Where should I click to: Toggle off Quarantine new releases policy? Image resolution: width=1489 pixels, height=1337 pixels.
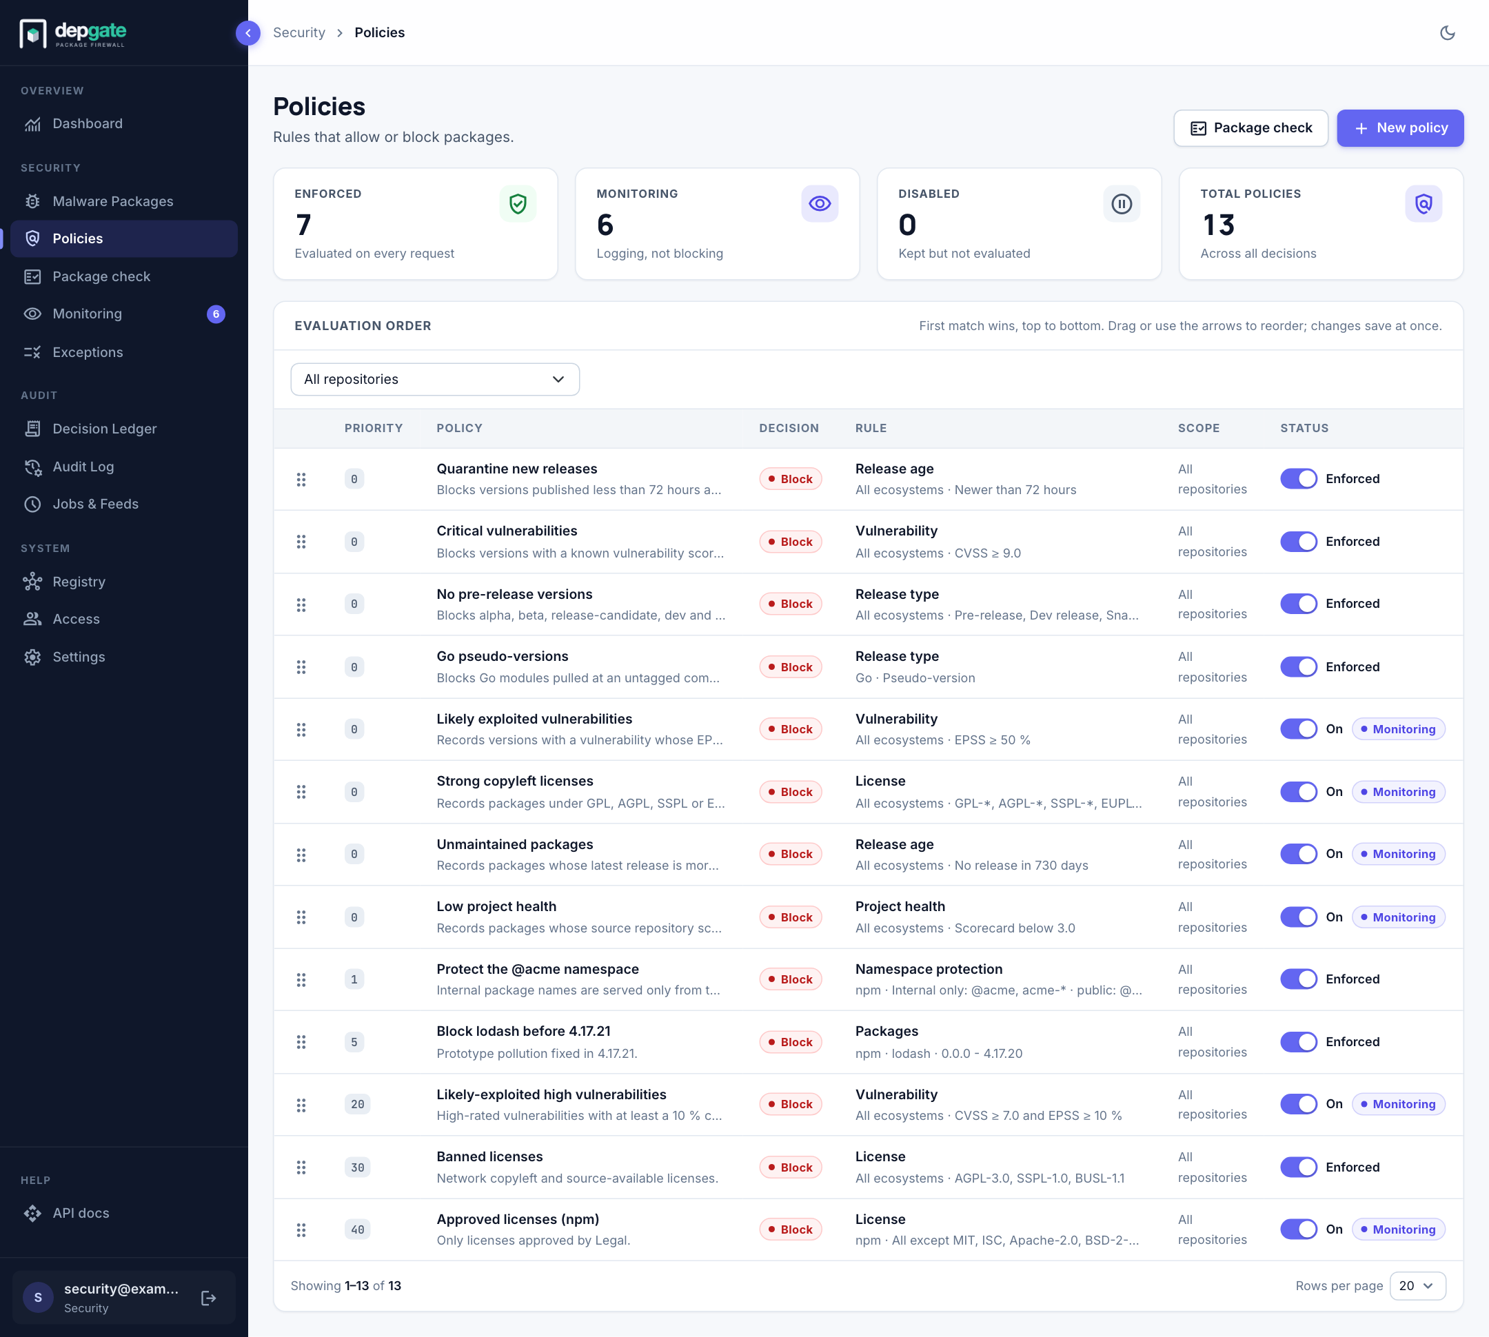point(1298,479)
